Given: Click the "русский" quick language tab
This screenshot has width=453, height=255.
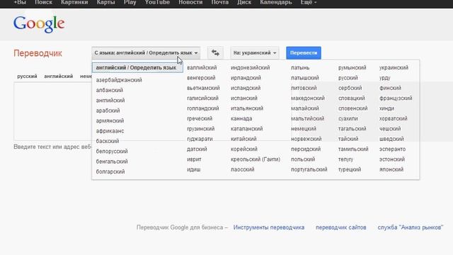Looking at the screenshot, I should (x=27, y=76).
